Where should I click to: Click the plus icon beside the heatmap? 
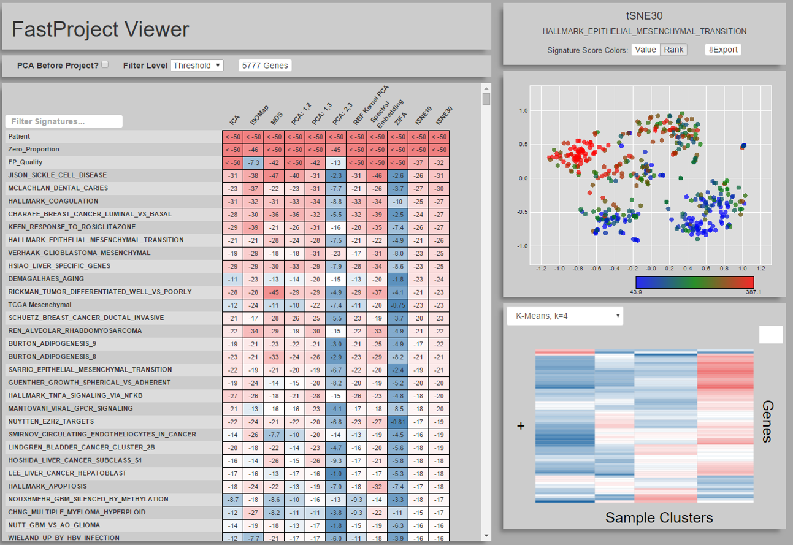pyautogui.click(x=521, y=425)
